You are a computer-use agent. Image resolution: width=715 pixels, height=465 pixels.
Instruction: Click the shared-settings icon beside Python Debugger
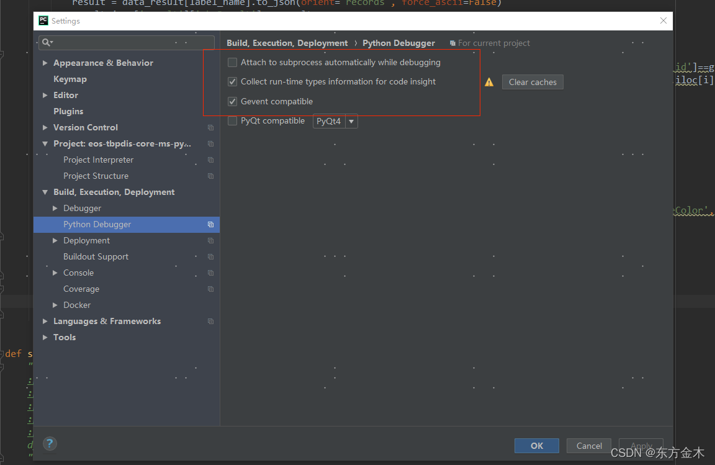pyautogui.click(x=210, y=224)
